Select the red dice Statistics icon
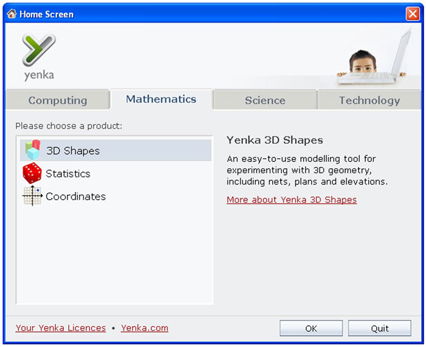This screenshot has height=347, width=426. (x=32, y=173)
